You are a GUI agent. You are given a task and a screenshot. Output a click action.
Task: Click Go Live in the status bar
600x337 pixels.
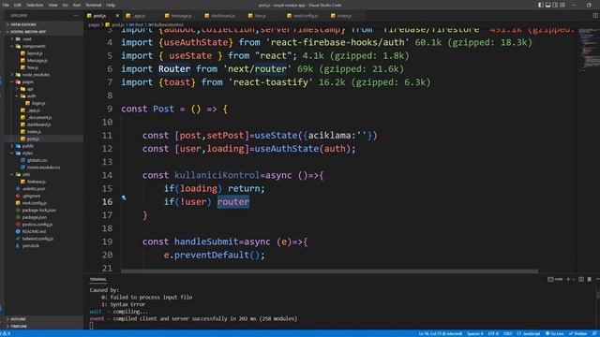[x=555, y=333]
